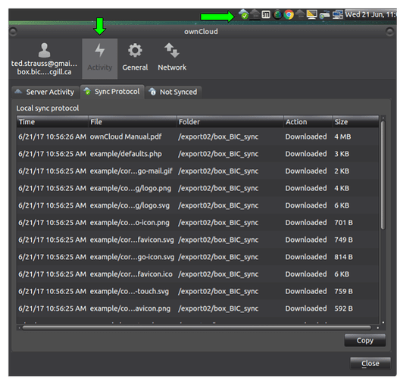Select the example/co...g/logo.svg row
400x379 pixels.
[198, 205]
